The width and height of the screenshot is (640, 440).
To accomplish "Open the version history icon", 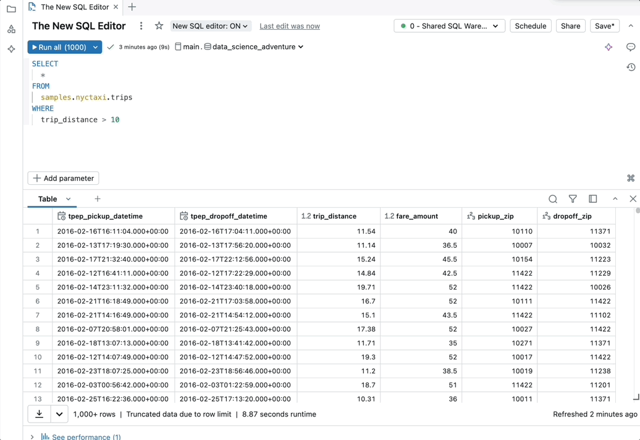I will (631, 67).
